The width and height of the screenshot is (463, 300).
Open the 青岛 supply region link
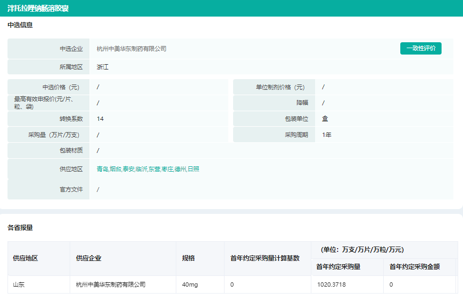[102, 169]
